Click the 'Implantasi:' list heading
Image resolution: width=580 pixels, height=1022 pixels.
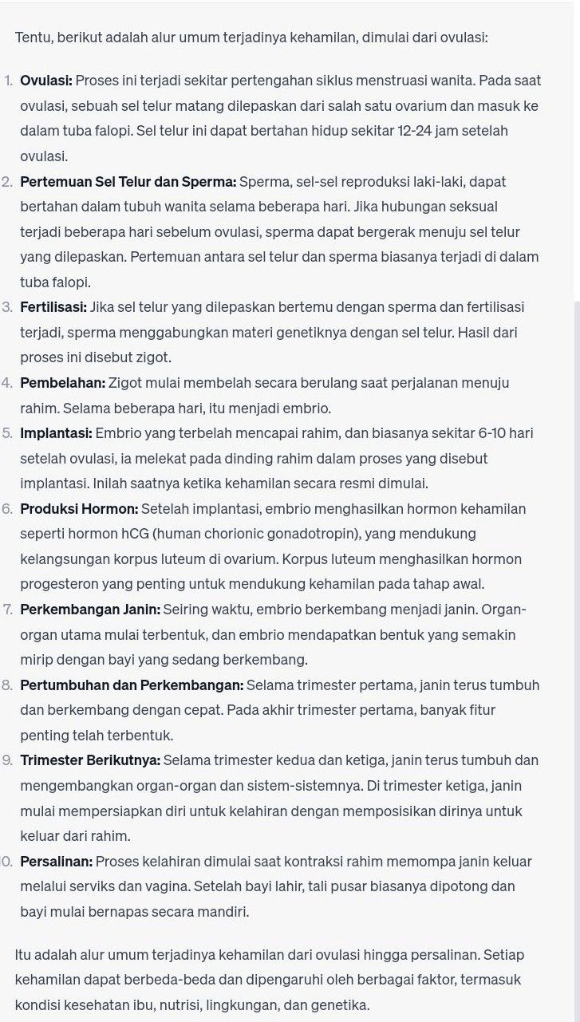coord(57,433)
